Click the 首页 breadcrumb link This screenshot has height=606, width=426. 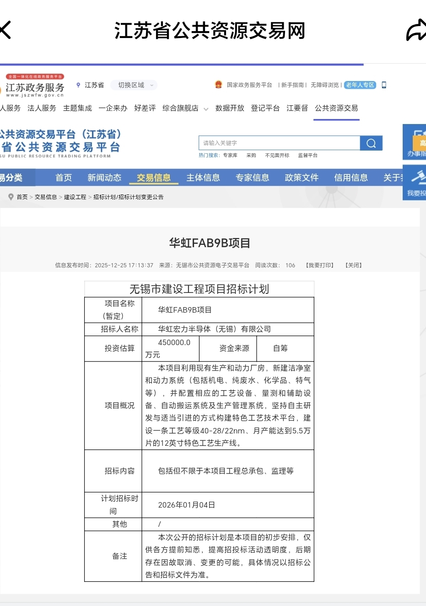[22, 197]
